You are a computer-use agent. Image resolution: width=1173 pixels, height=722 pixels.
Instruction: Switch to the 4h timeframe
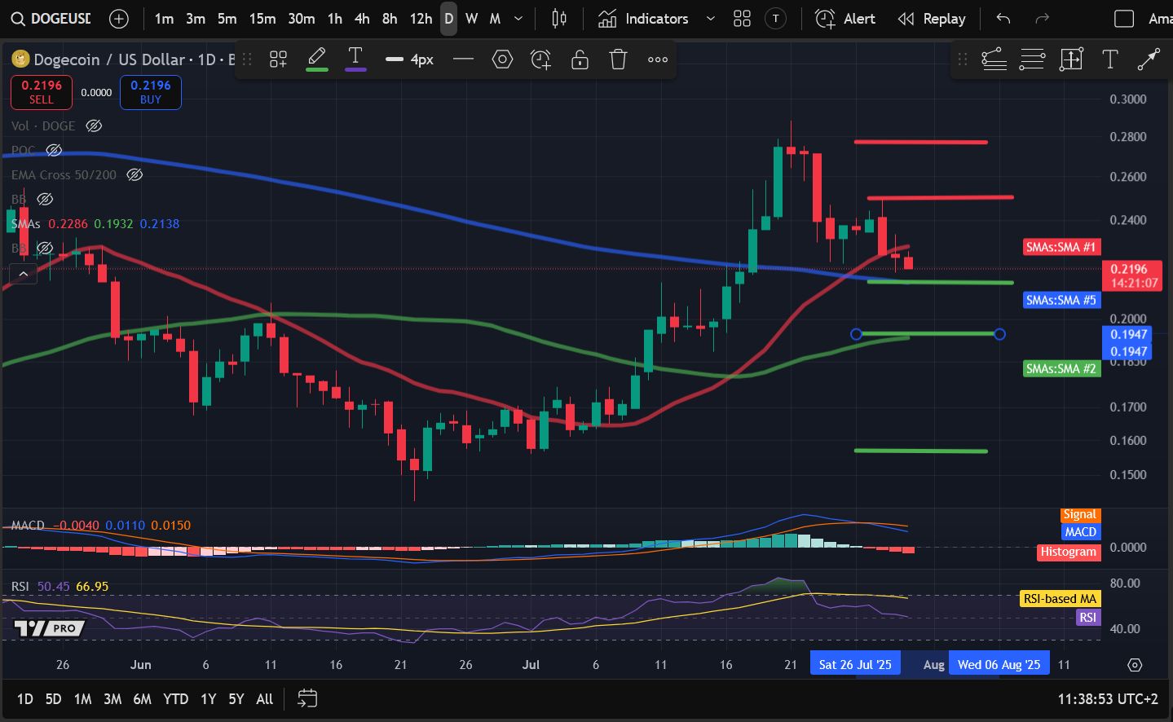pos(362,19)
